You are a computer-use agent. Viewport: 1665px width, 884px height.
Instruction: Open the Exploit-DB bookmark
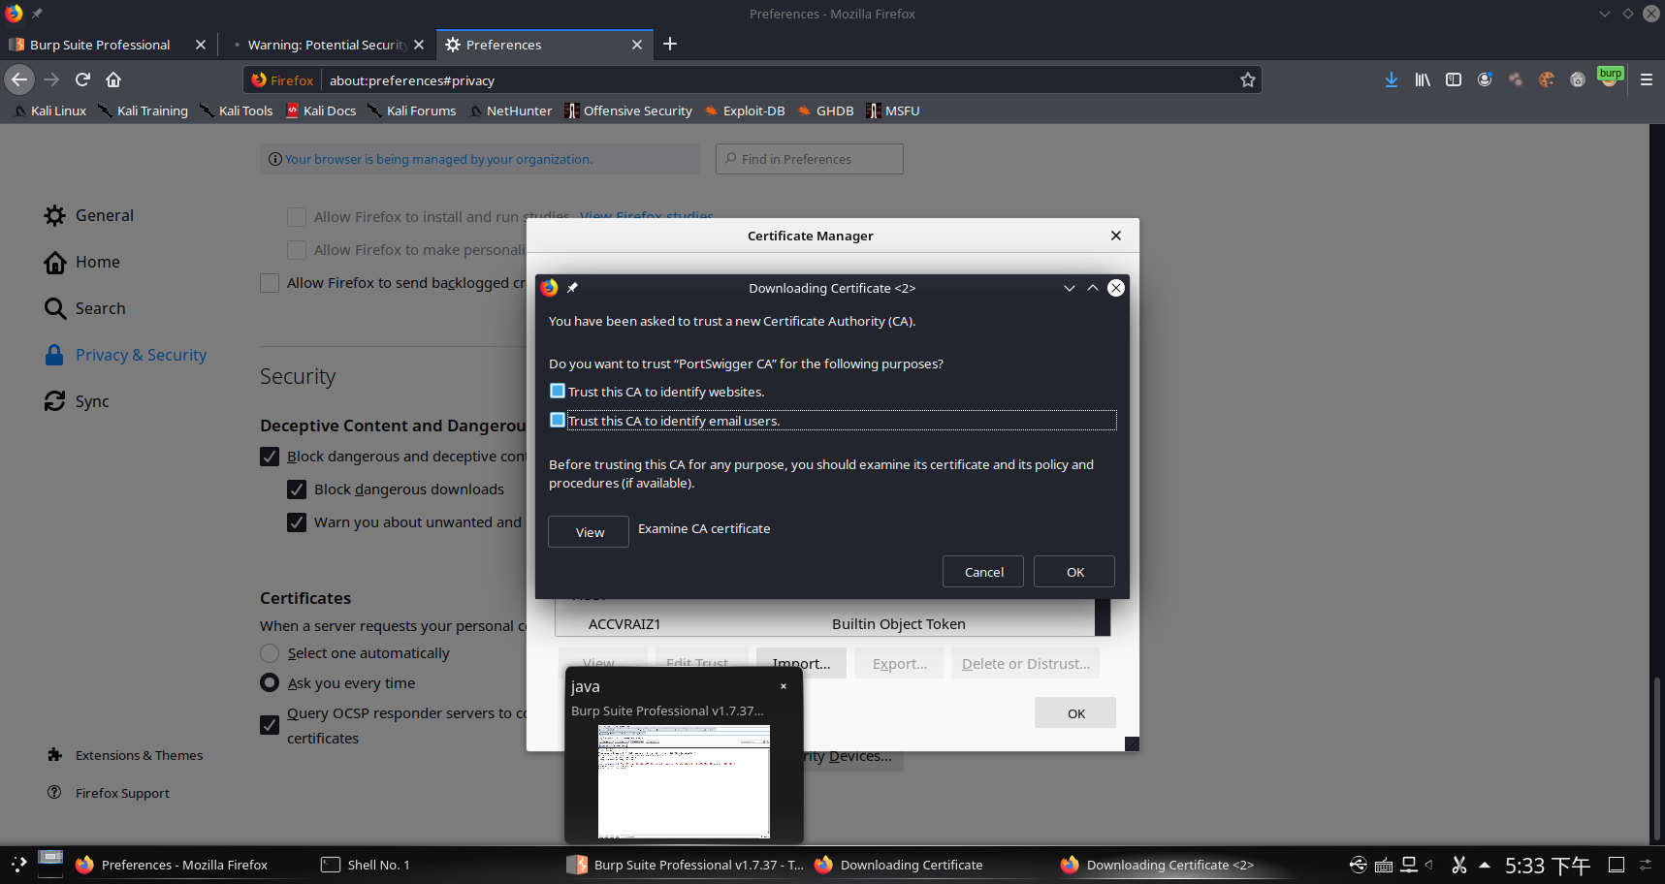tap(745, 110)
